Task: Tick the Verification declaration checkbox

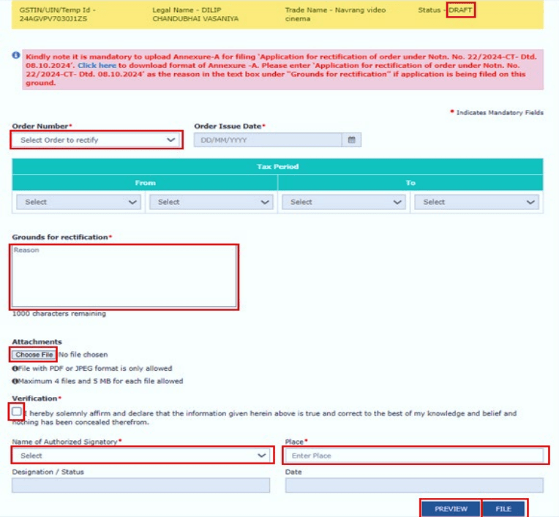Action: click(17, 412)
